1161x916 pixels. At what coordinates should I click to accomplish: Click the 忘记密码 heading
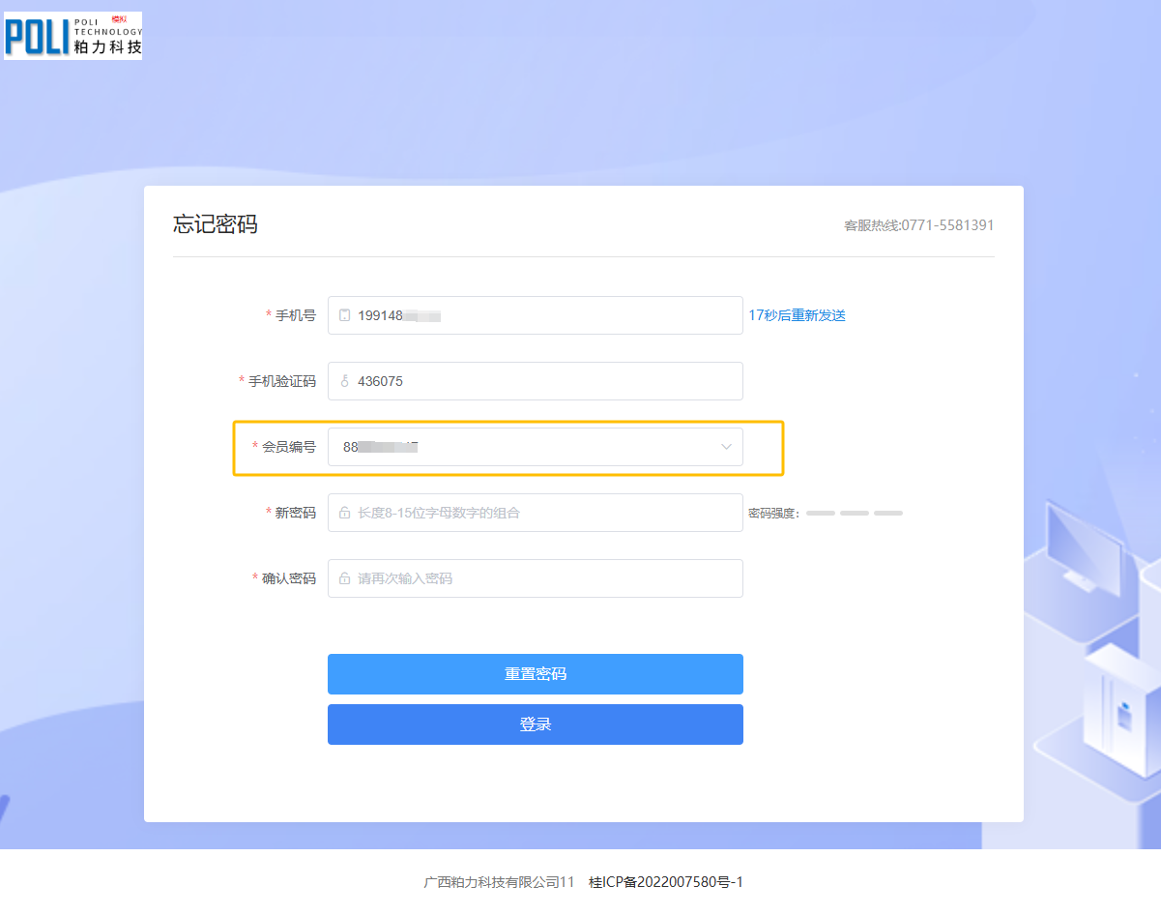pyautogui.click(x=215, y=224)
